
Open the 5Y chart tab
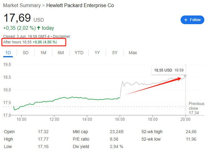[115, 53]
